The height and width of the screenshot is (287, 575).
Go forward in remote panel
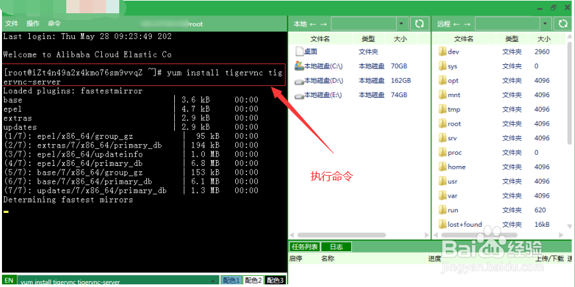tap(467, 24)
